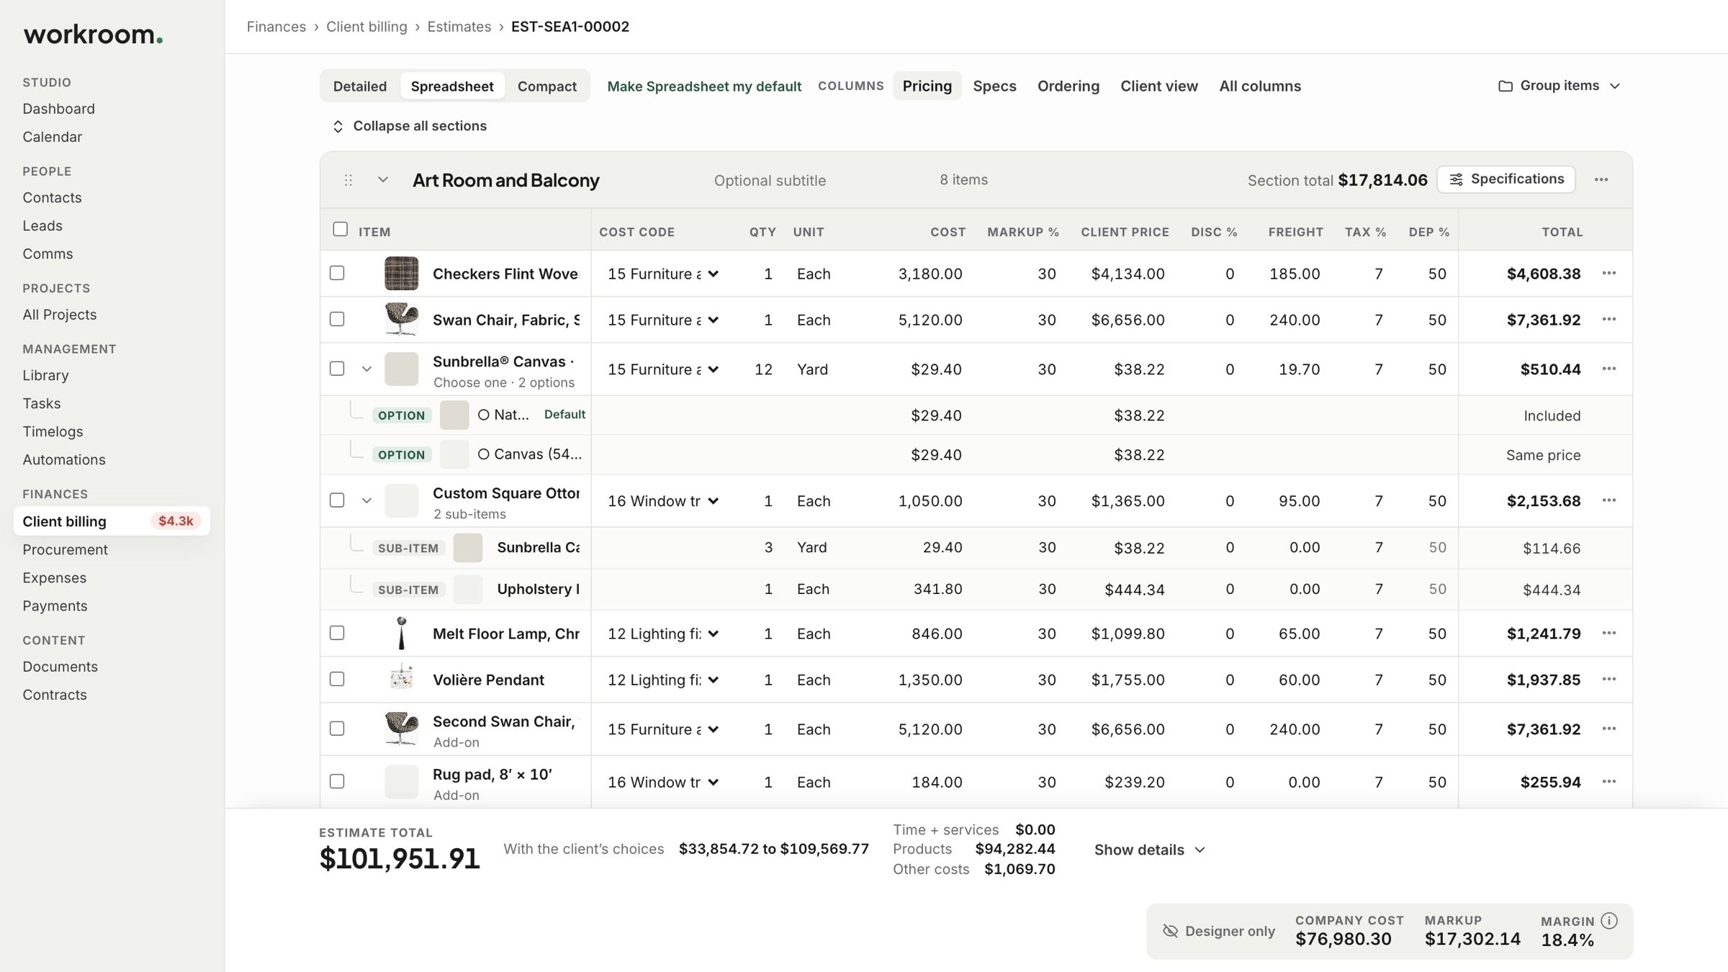The width and height of the screenshot is (1728, 972).
Task: Click the Designer only hidden-eye icon
Action: (1171, 931)
